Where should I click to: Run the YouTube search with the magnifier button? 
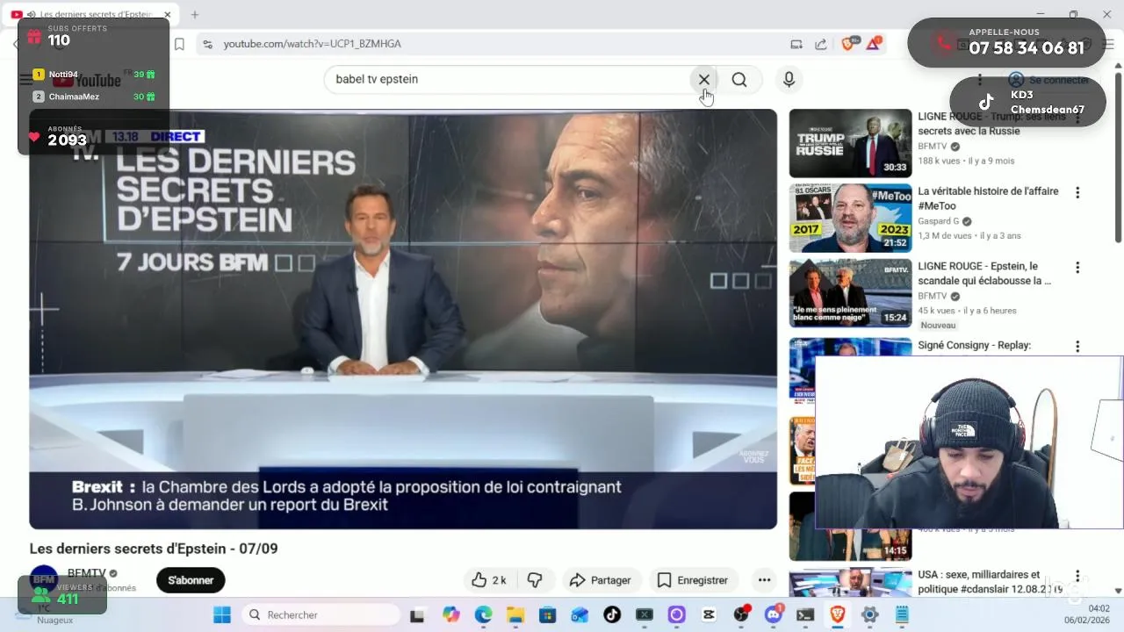click(x=739, y=80)
